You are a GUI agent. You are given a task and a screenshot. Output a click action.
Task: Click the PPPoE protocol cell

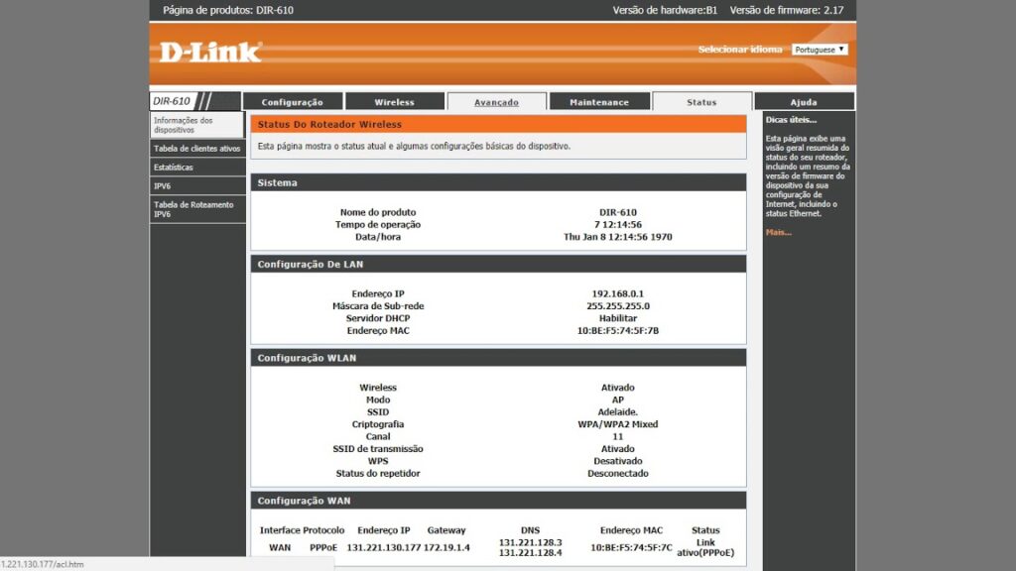click(323, 547)
